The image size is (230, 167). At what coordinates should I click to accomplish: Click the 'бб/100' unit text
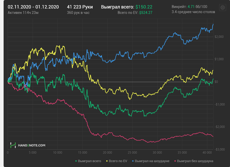pyautogui.click(x=201, y=7)
